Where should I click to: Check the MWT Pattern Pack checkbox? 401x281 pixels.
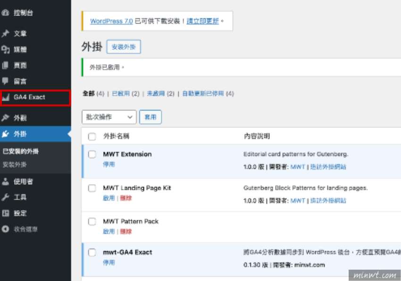pyautogui.click(x=92, y=221)
